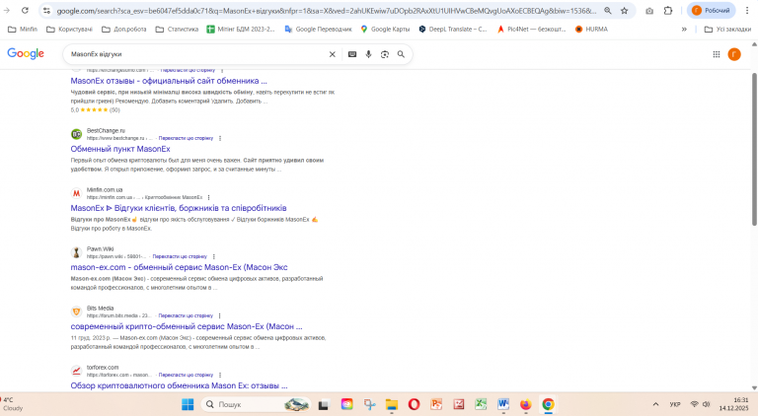Expand hidden bookmarks with double chevron

684,29
